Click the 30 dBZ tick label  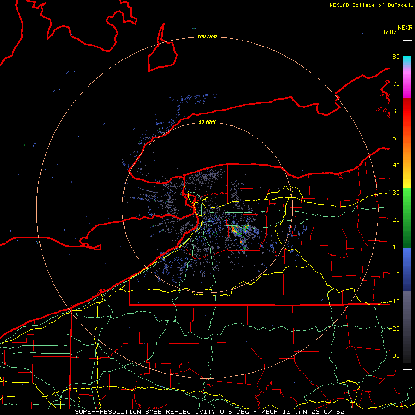point(396,193)
